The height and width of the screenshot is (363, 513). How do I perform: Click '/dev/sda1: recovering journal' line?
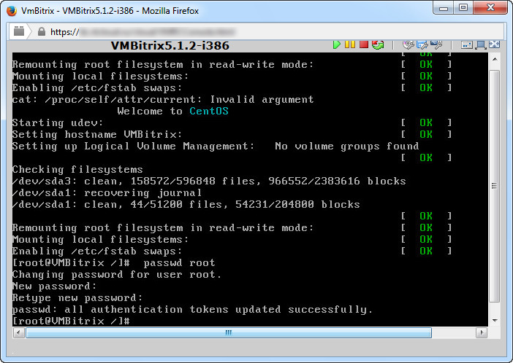107,192
